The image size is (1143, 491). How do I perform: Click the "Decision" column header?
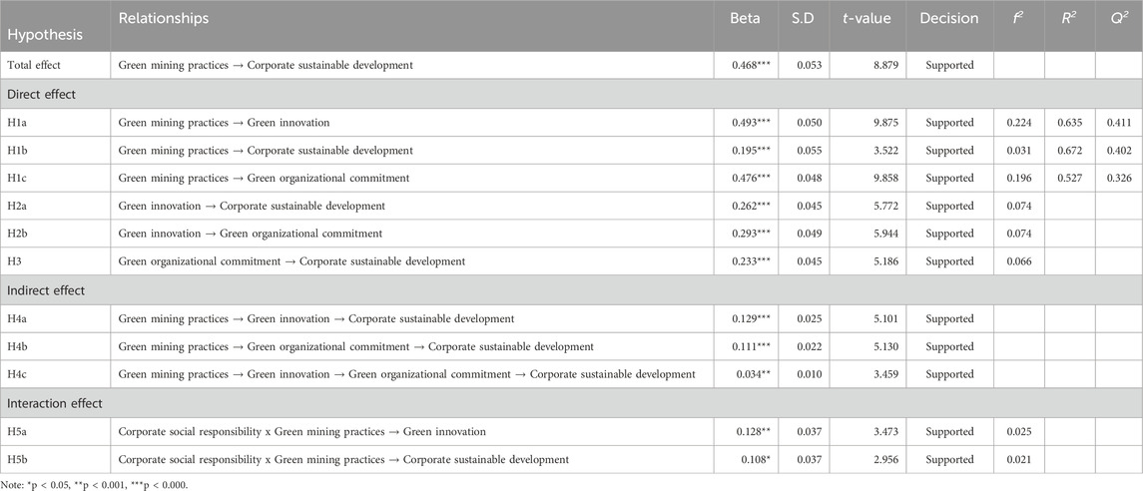[949, 19]
